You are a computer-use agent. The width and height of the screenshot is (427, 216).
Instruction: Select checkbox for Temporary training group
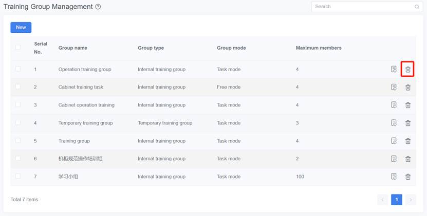18,123
